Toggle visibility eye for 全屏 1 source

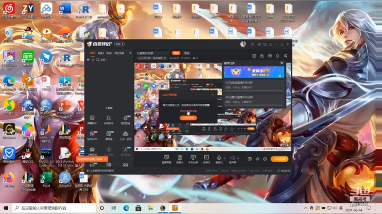tap(88, 59)
